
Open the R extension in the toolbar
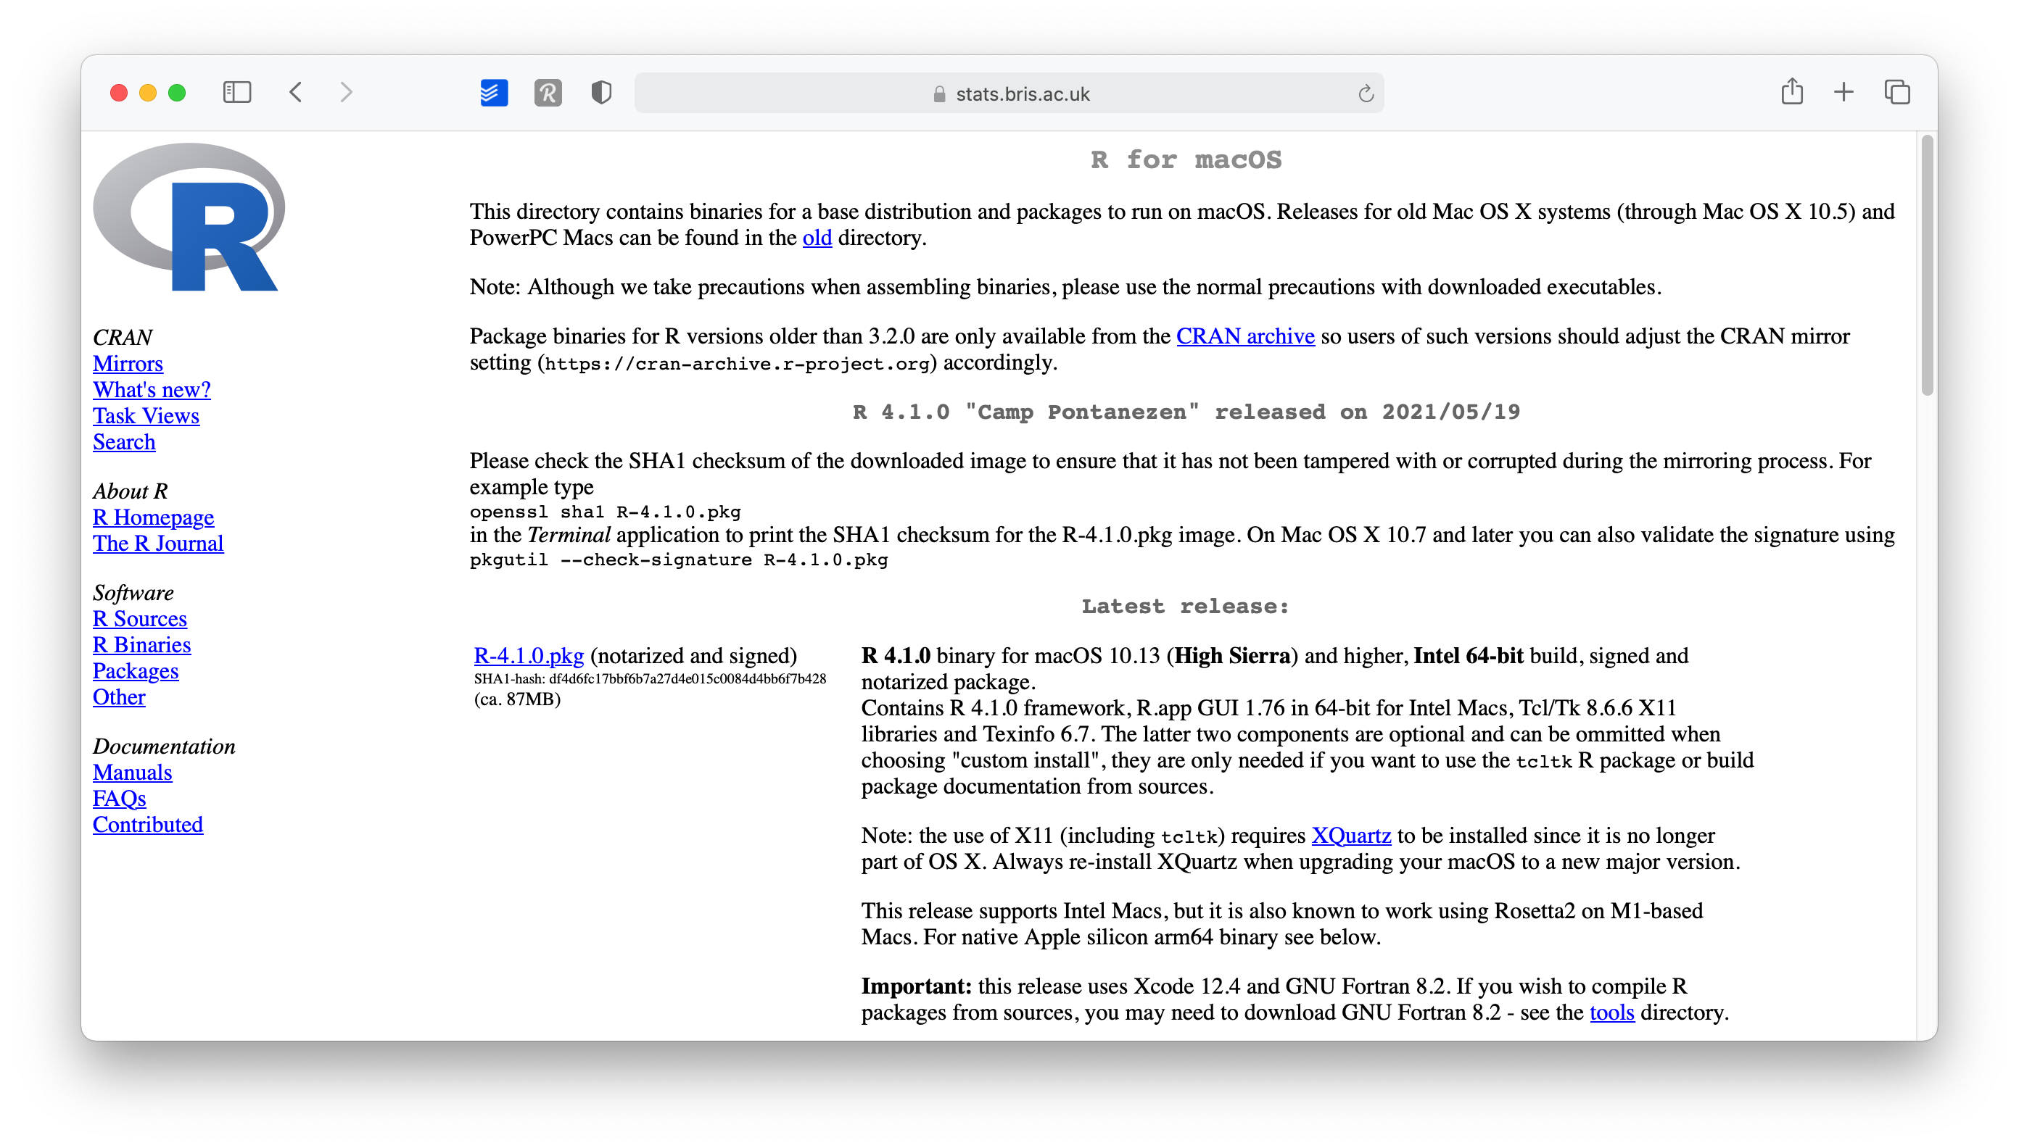pos(549,93)
